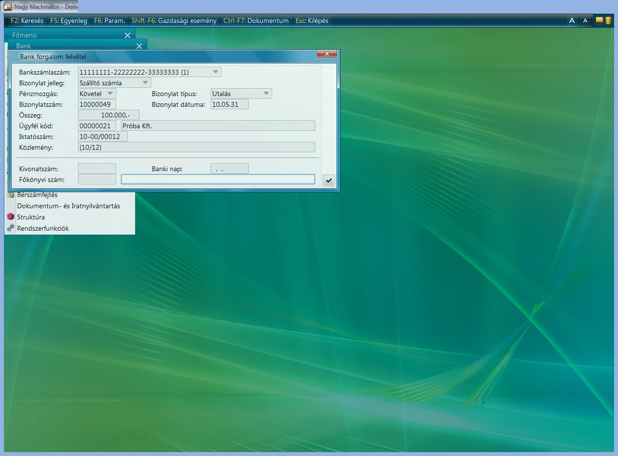The image size is (618, 456).
Task: Click the Banki nap date field
Action: coord(229,169)
